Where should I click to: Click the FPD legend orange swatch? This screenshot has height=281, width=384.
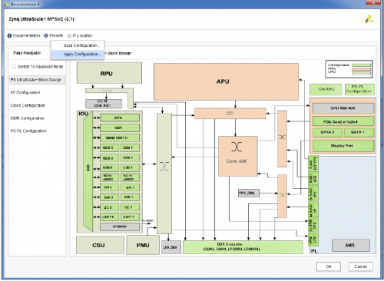[361, 69]
